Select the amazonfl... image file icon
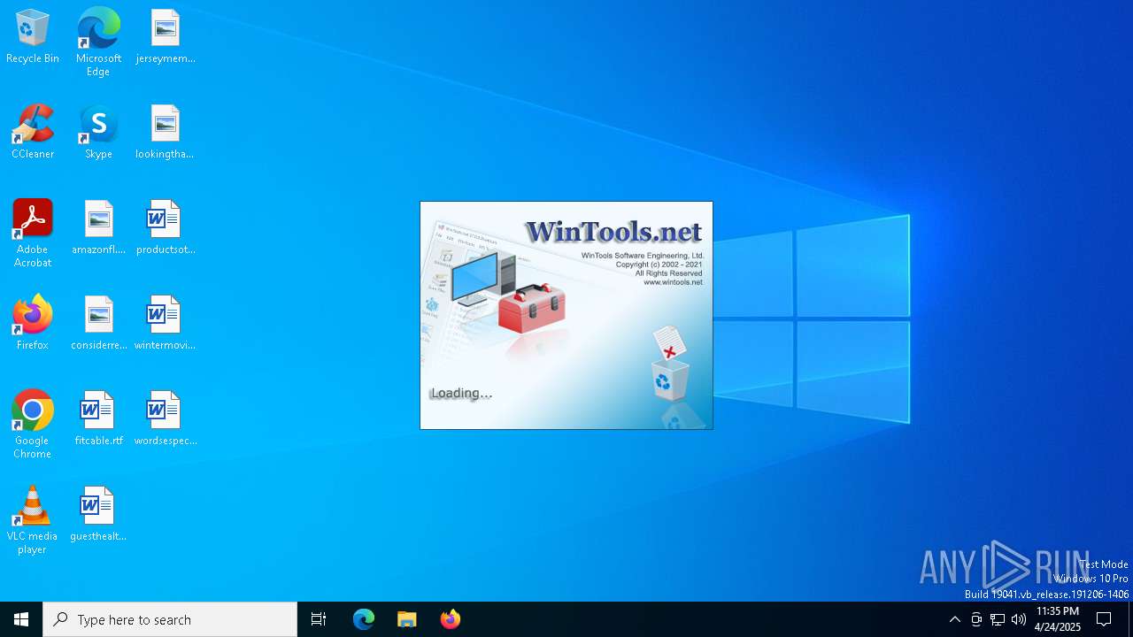Image resolution: width=1133 pixels, height=637 pixels. [99, 228]
